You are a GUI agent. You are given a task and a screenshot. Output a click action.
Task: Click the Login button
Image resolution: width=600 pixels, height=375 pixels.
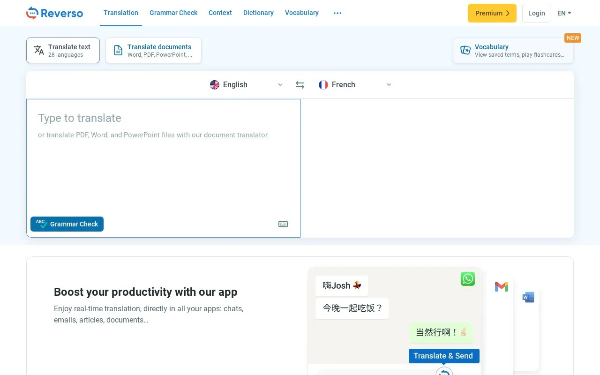(537, 13)
